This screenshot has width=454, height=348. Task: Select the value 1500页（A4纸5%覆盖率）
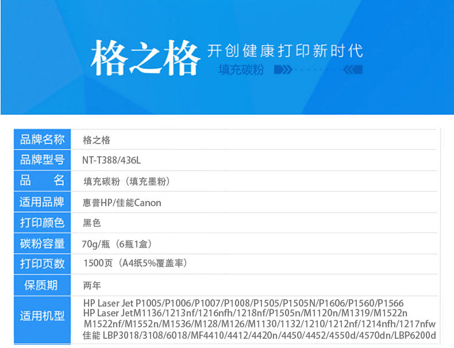(135, 263)
